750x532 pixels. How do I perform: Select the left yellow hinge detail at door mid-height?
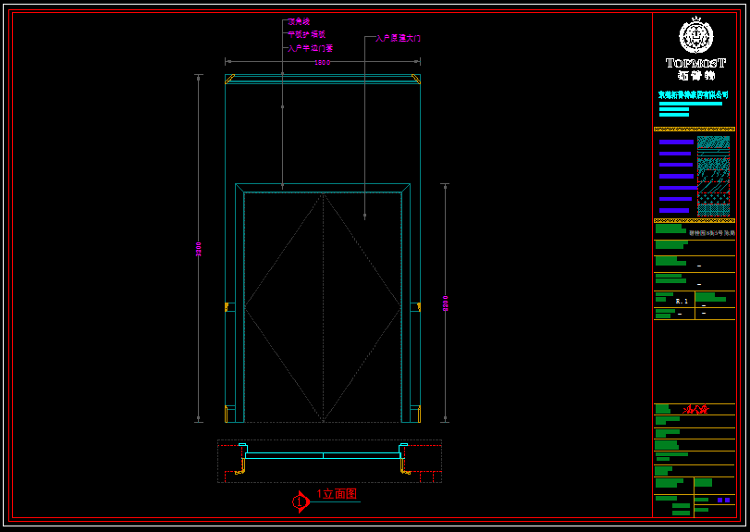227,306
